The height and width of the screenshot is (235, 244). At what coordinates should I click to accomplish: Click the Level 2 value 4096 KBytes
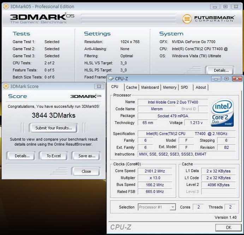click(218, 185)
